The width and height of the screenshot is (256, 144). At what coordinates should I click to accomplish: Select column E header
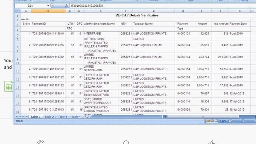[x=100, y=11]
